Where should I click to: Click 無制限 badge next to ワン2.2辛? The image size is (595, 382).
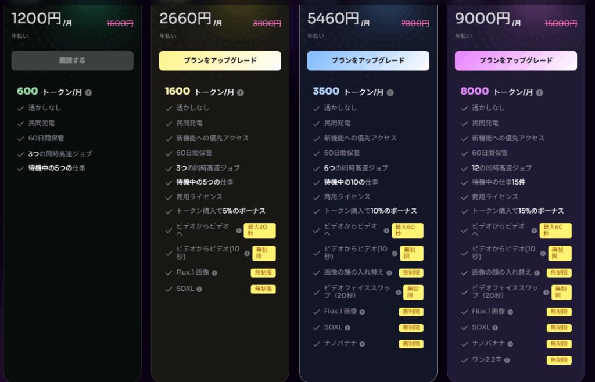pyautogui.click(x=559, y=361)
